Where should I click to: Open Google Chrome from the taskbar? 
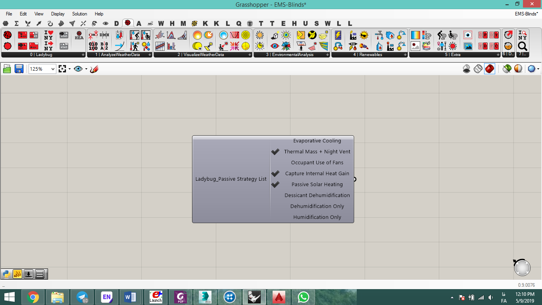[33, 297]
